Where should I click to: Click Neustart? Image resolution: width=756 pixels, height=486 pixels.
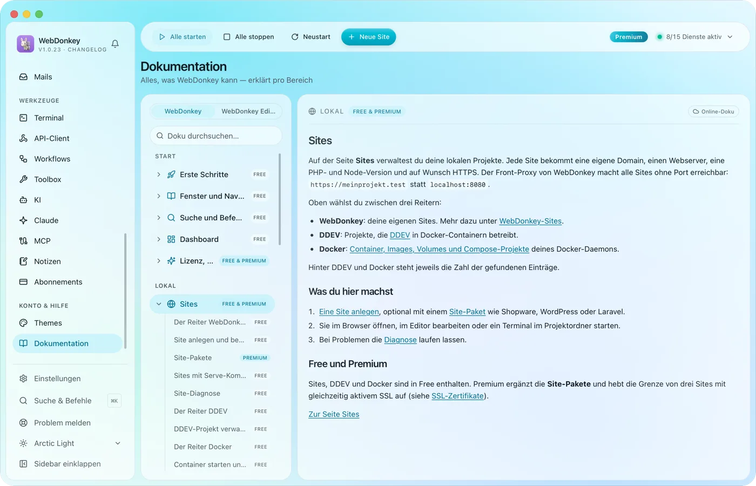311,37
